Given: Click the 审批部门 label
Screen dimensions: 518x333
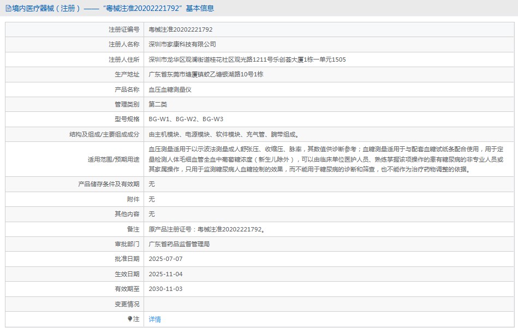Looking at the screenshot, I should point(127,244).
